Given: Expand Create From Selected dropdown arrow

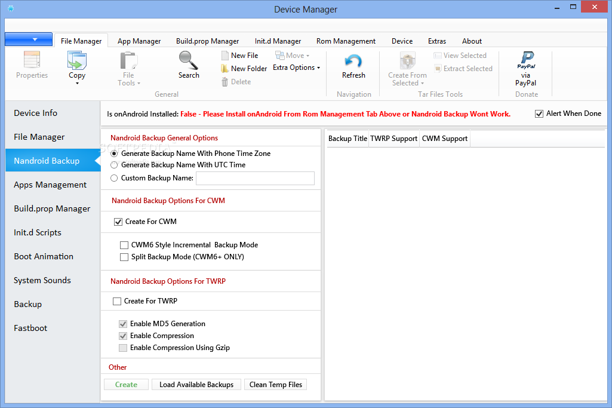Looking at the screenshot, I should [x=422, y=83].
